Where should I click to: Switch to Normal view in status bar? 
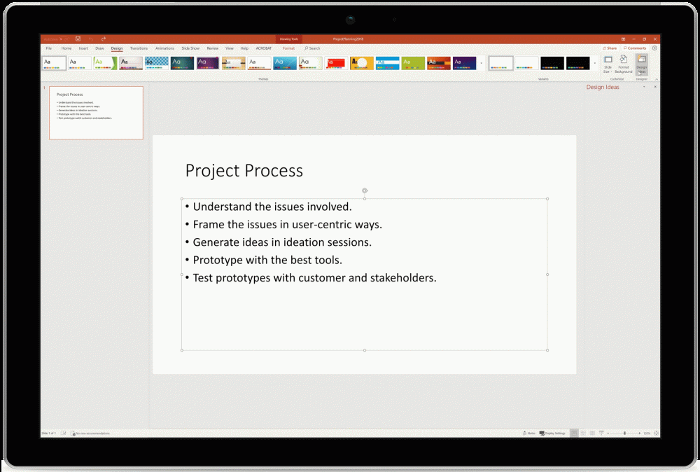(574, 433)
